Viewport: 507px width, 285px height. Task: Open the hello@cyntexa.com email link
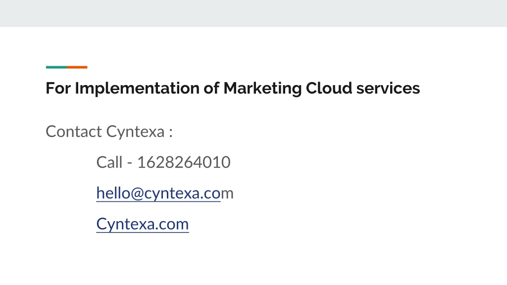164,193
